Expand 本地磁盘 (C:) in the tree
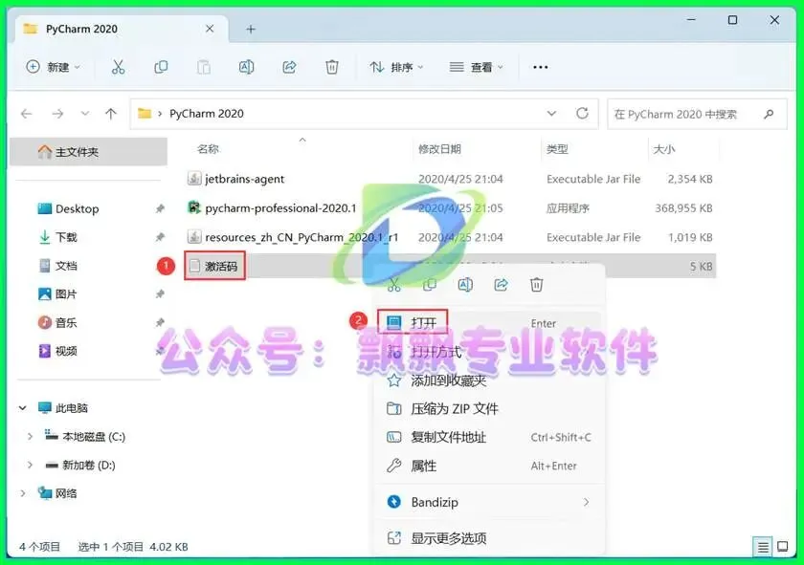This screenshot has width=804, height=565. coord(30,437)
